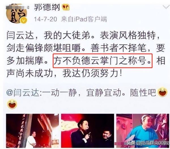The height and width of the screenshot is (149, 170).
Task: Click the laughing emoji below the repost line
Action: (12, 104)
